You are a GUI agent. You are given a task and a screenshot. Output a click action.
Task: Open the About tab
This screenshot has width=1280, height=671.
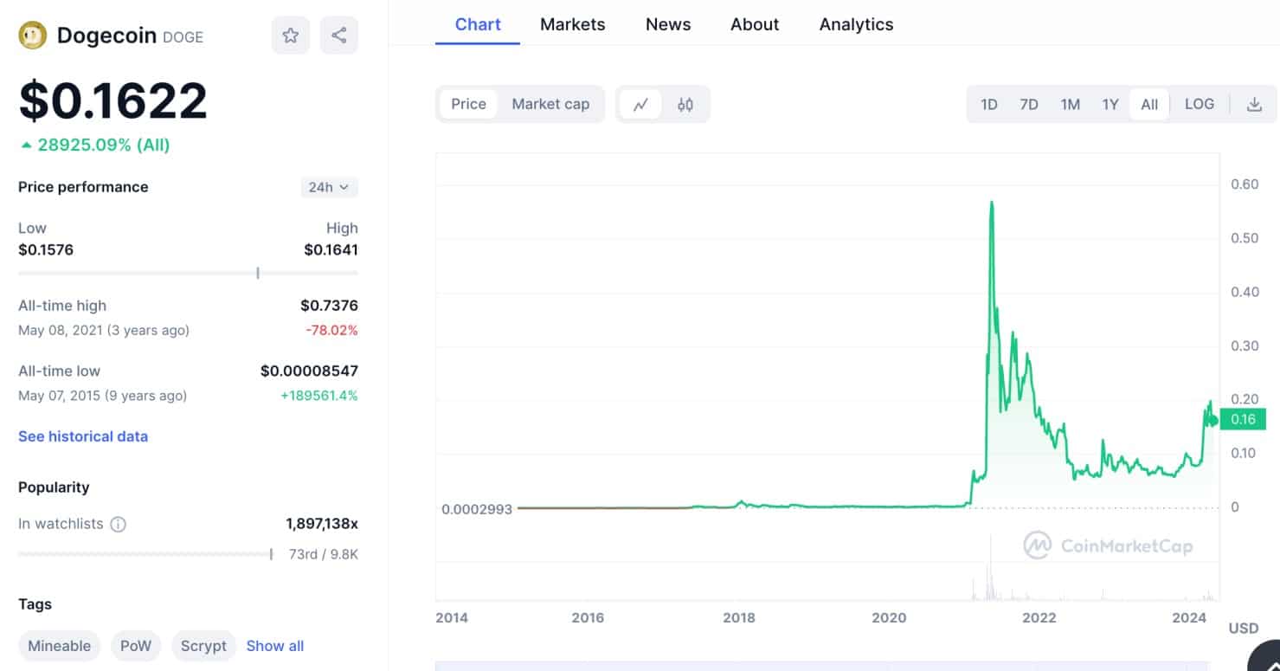pyautogui.click(x=755, y=24)
